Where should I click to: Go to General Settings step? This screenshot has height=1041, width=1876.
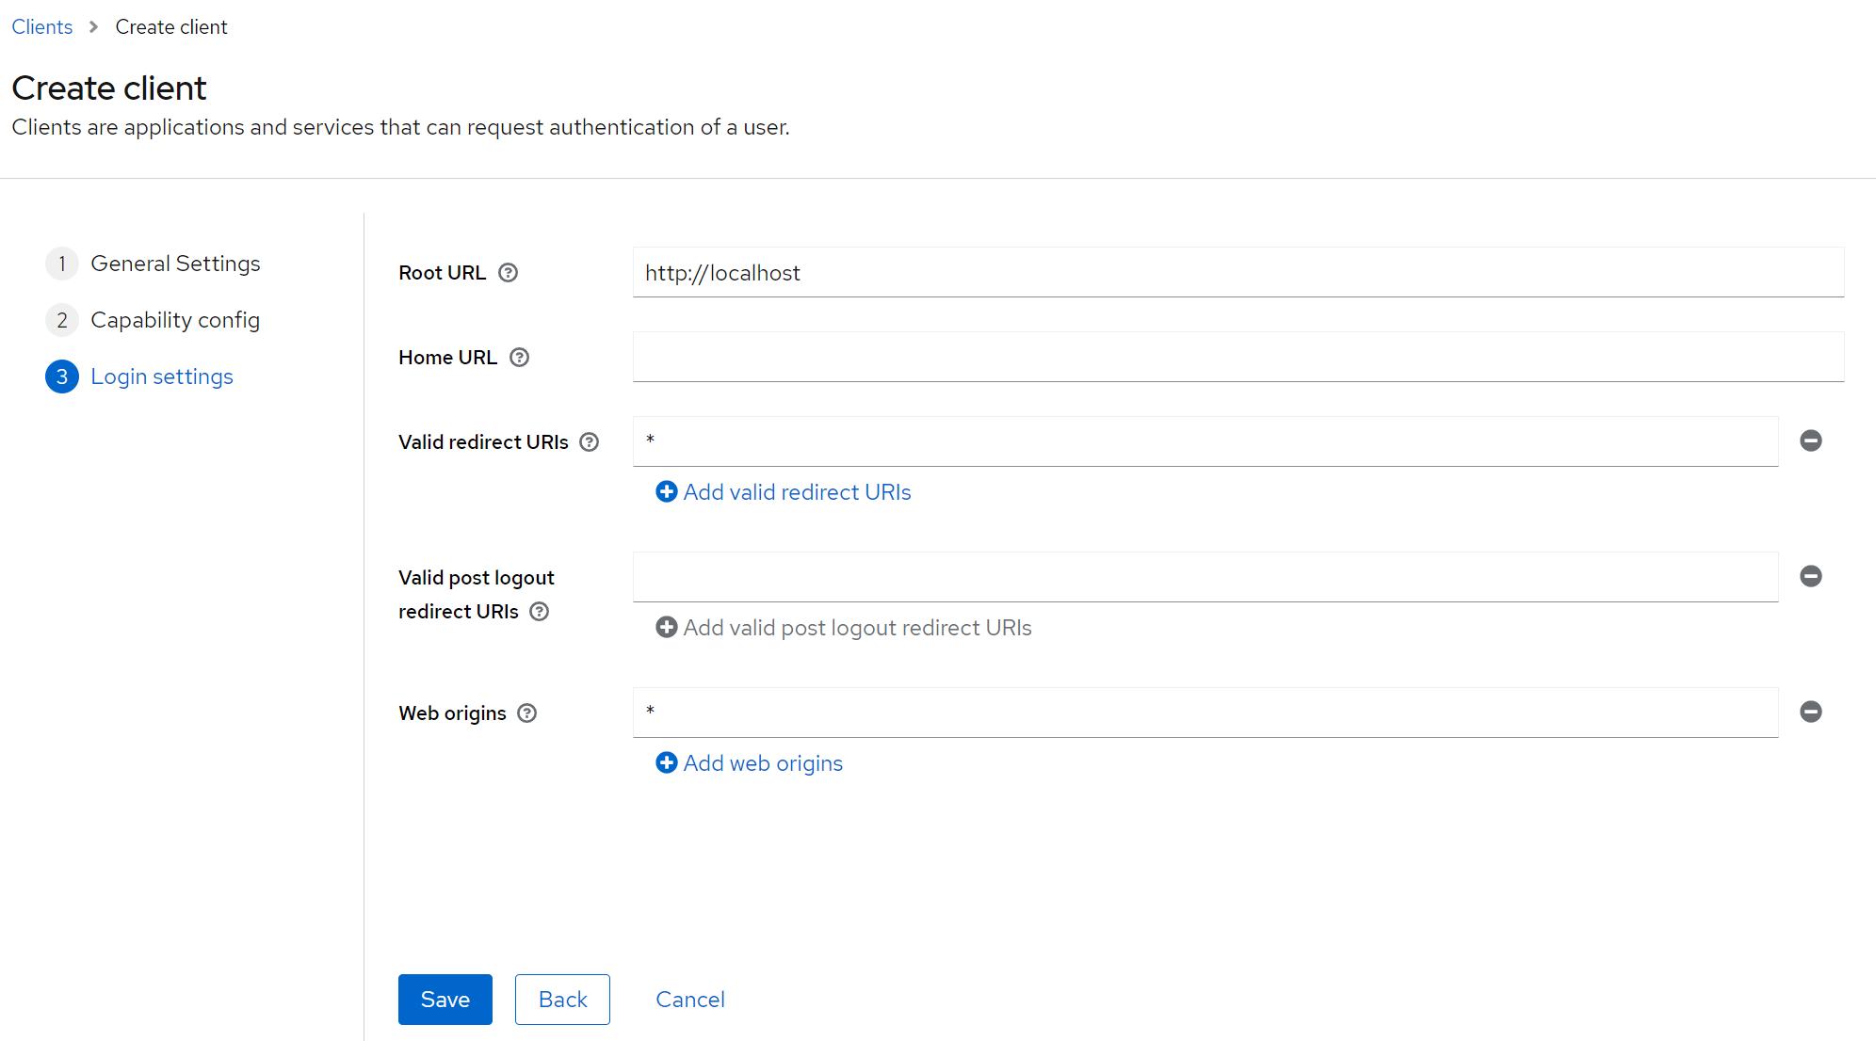[175, 264]
